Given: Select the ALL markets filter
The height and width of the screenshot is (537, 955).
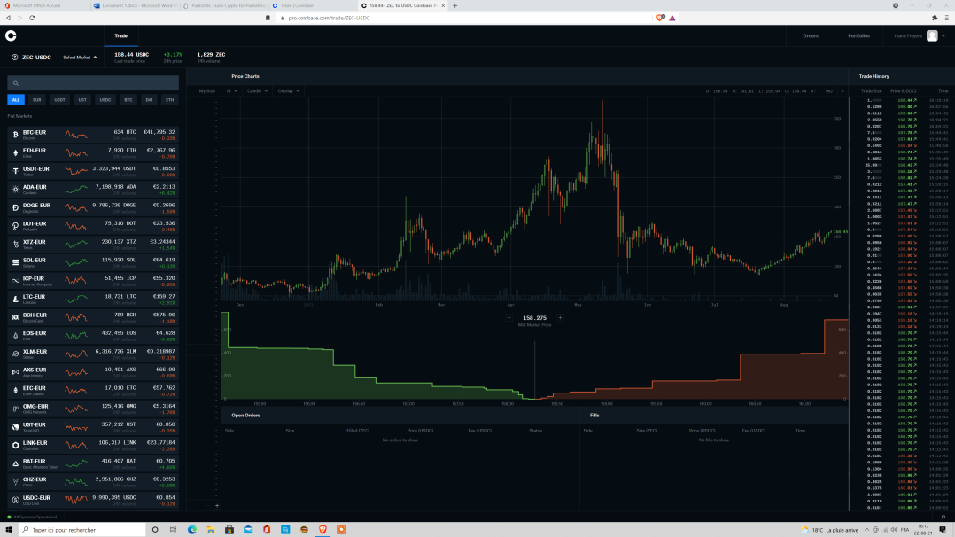Looking at the screenshot, I should (16, 100).
